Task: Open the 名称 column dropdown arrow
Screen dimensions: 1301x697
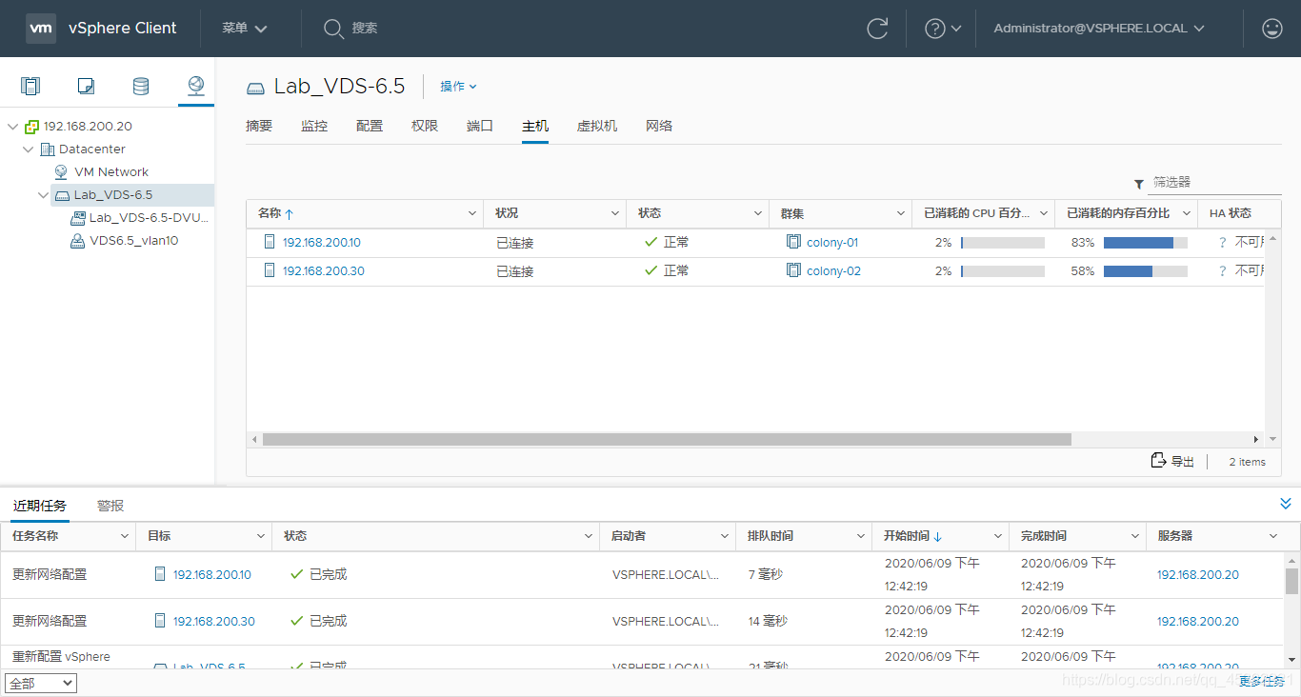Action: point(472,213)
